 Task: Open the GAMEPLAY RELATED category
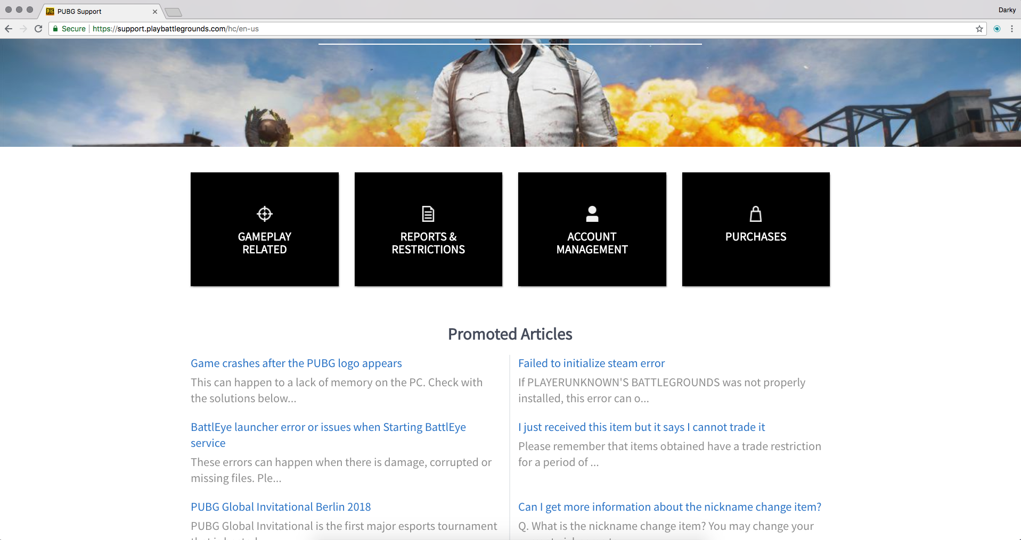pyautogui.click(x=265, y=229)
